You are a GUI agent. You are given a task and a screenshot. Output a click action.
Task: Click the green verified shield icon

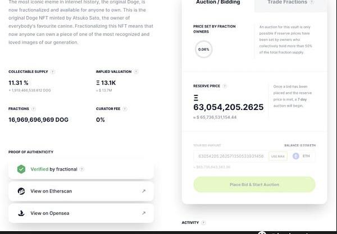21,169
